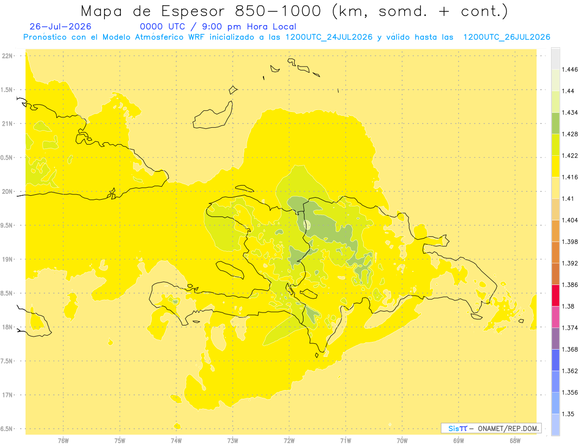The width and height of the screenshot is (578, 447).
Task: Click the '74W' longitude label
Action: (x=176, y=441)
